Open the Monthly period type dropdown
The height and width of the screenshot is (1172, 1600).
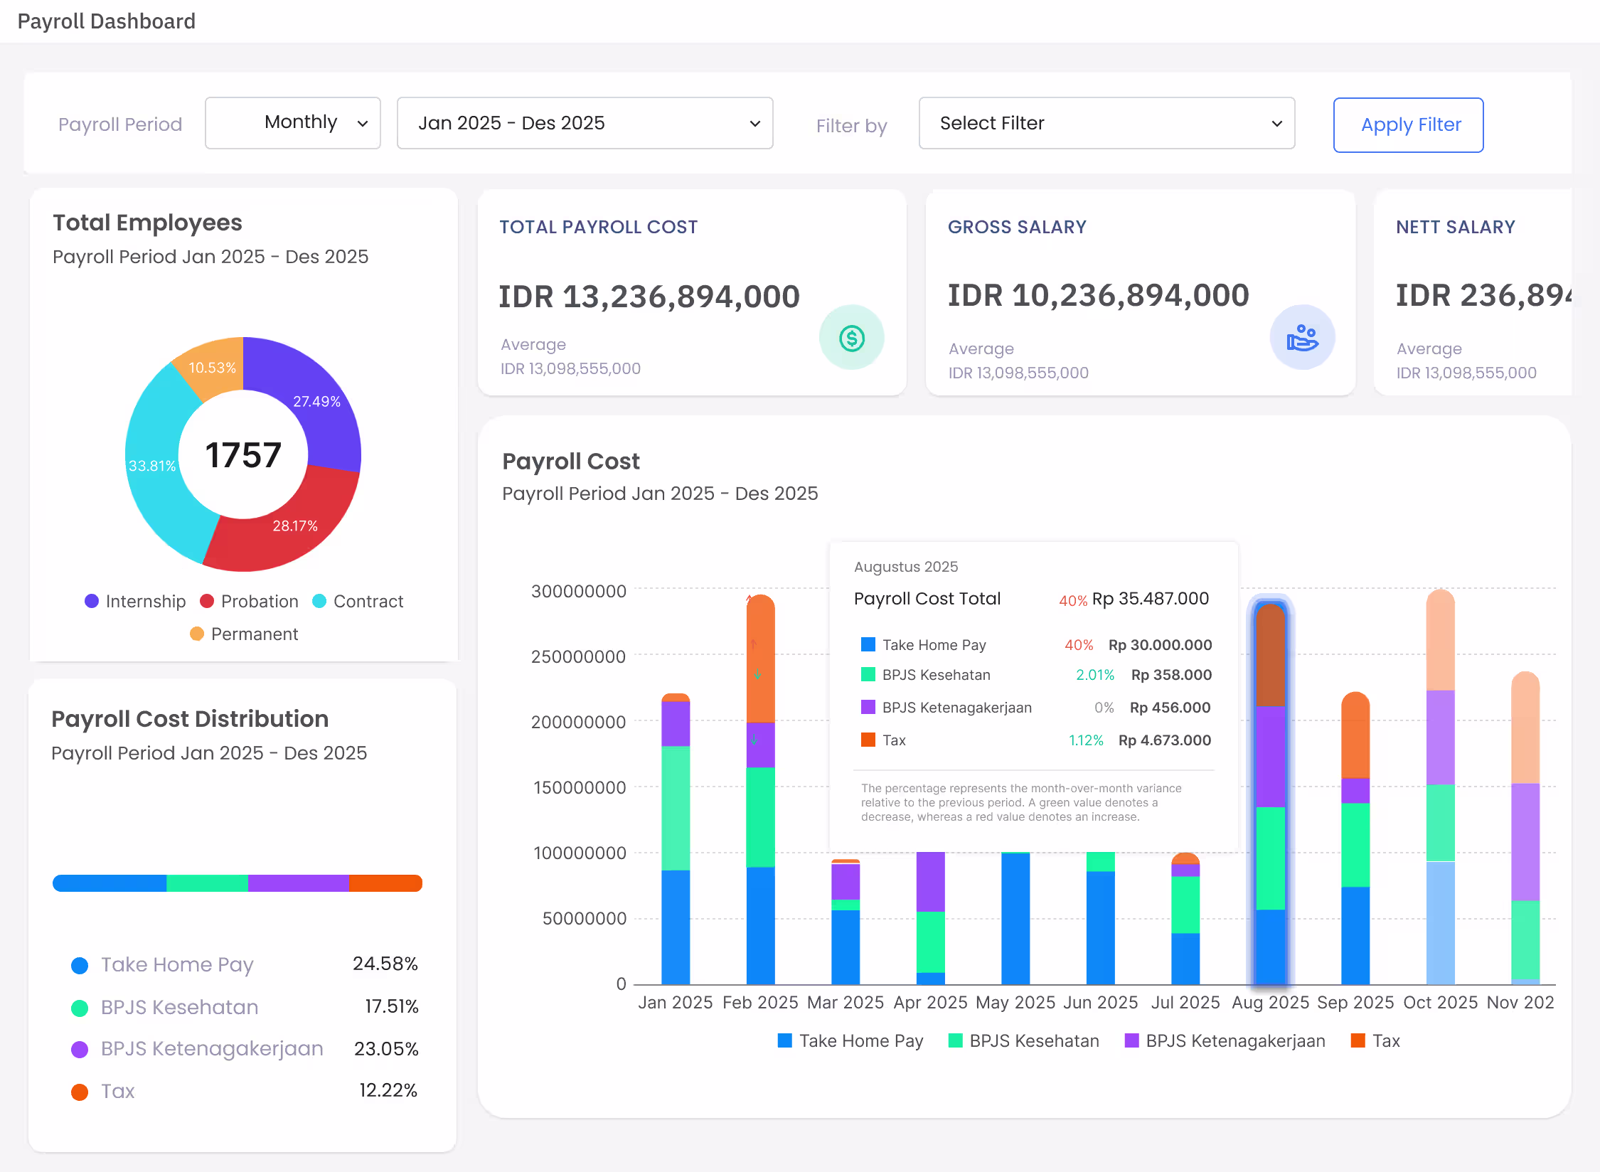(293, 123)
